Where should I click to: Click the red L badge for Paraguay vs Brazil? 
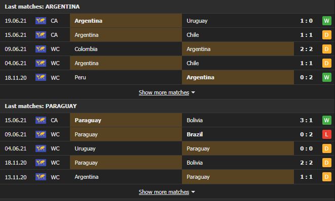click(326, 134)
